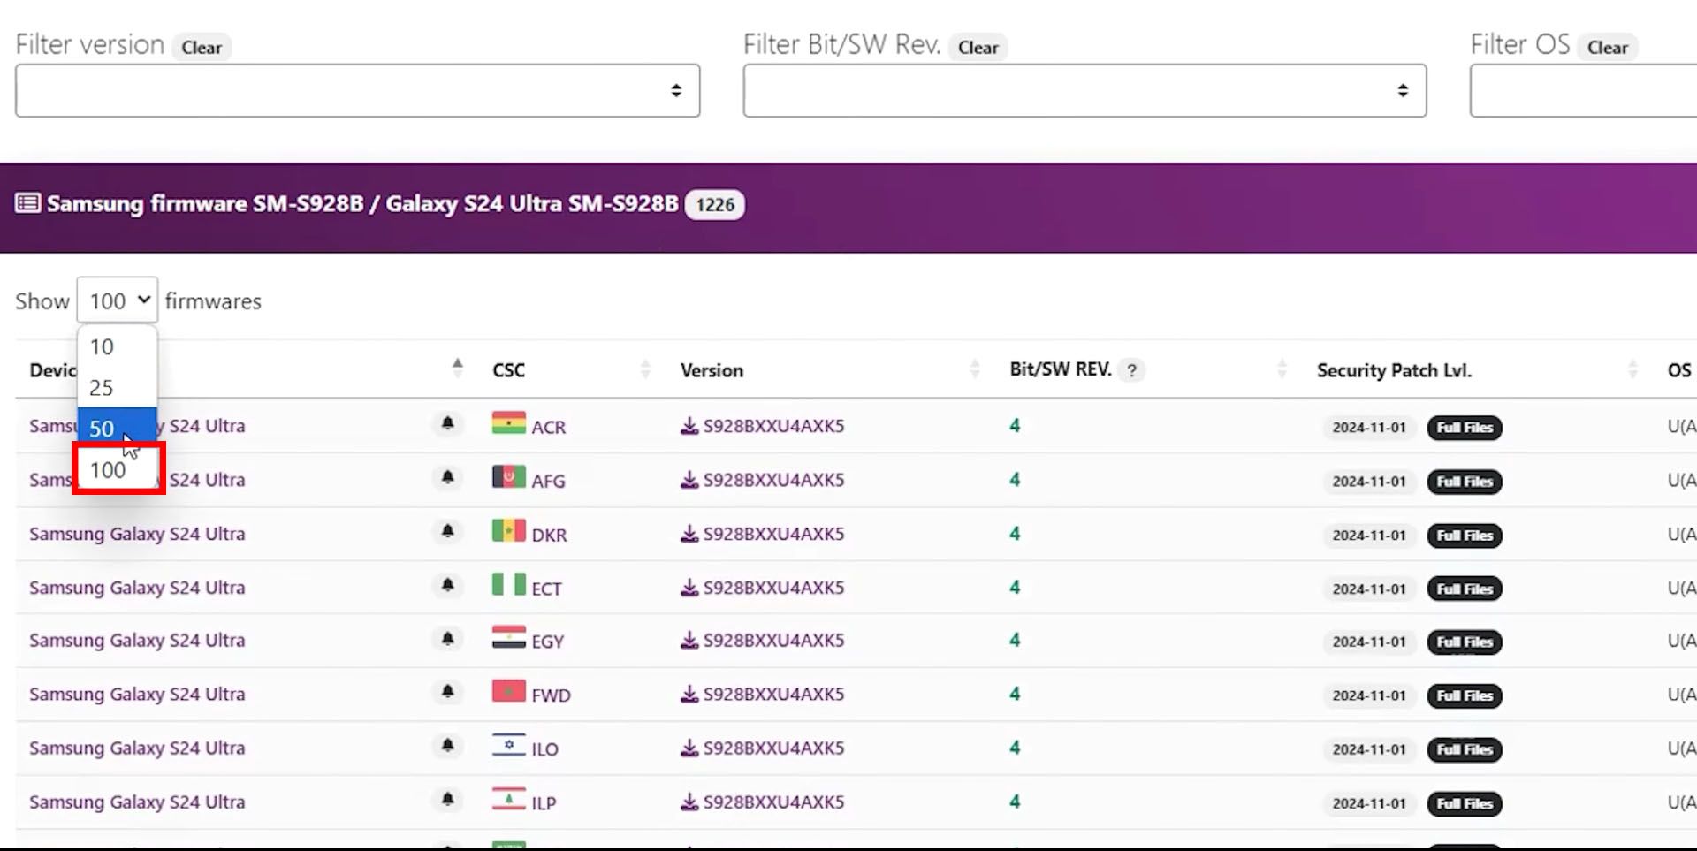The width and height of the screenshot is (1697, 851).
Task: Download S928BXXU4AXK5 firmware for ECT
Action: (x=763, y=588)
